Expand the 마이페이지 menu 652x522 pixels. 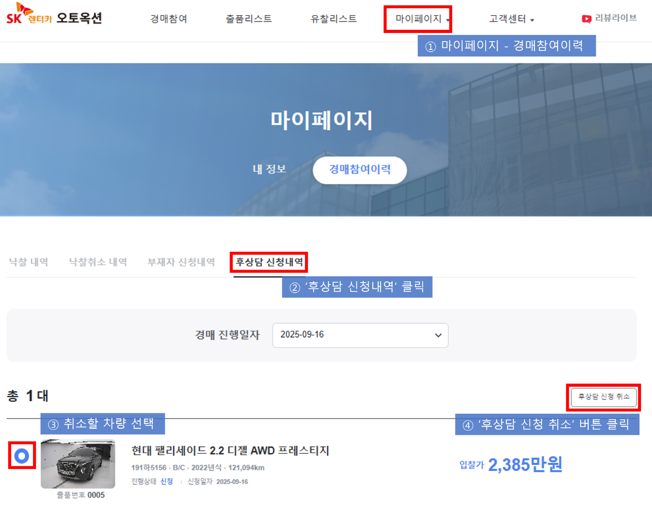point(418,19)
